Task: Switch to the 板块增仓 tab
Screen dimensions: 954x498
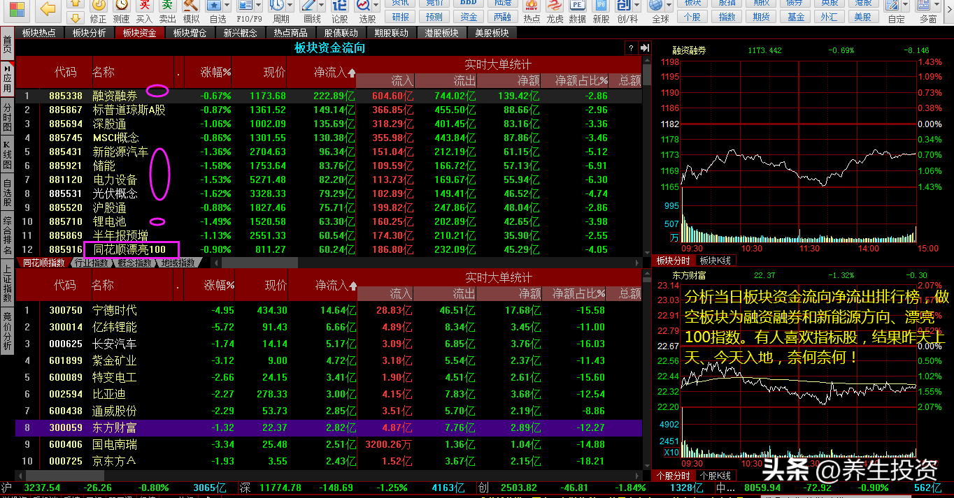Action: click(190, 33)
